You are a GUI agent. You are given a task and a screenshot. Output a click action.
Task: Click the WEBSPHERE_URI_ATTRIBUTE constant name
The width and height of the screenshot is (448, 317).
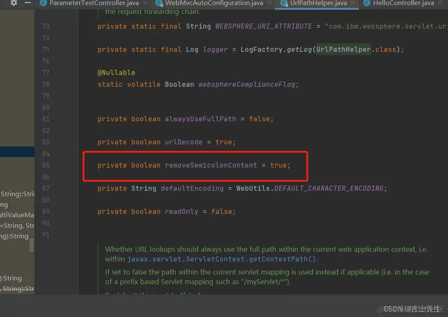click(x=263, y=26)
